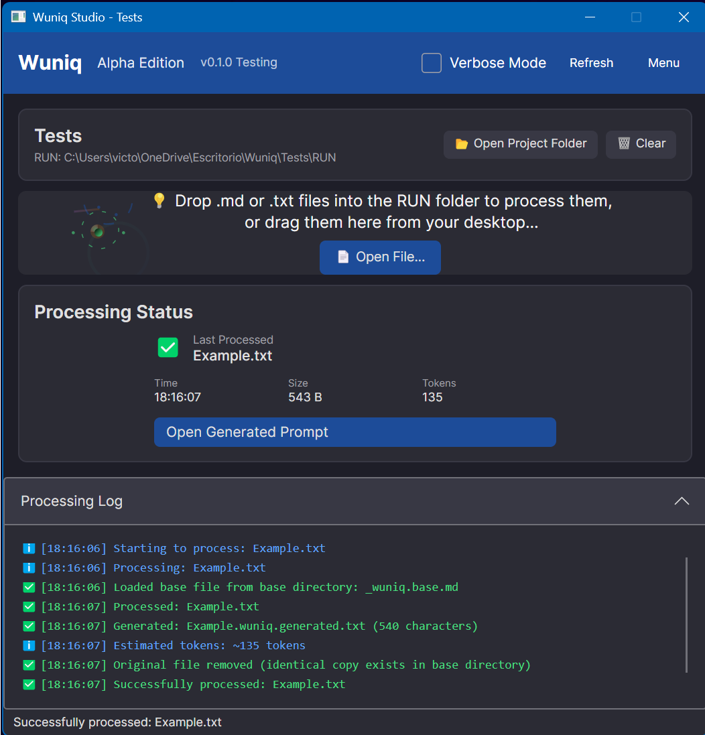Open the project folder
This screenshot has width=705, height=735.
coord(520,144)
